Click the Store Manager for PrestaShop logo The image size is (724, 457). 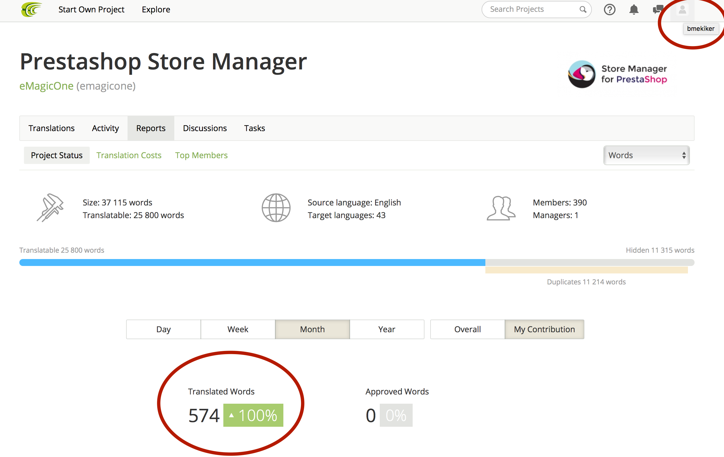coord(618,74)
